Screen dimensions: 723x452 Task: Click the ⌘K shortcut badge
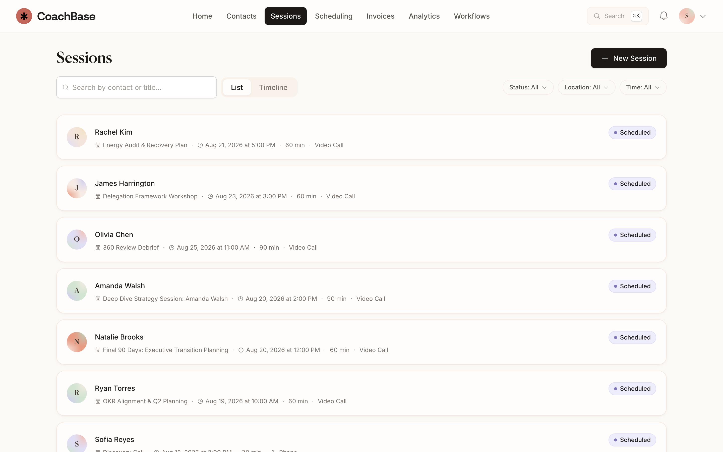coord(636,16)
